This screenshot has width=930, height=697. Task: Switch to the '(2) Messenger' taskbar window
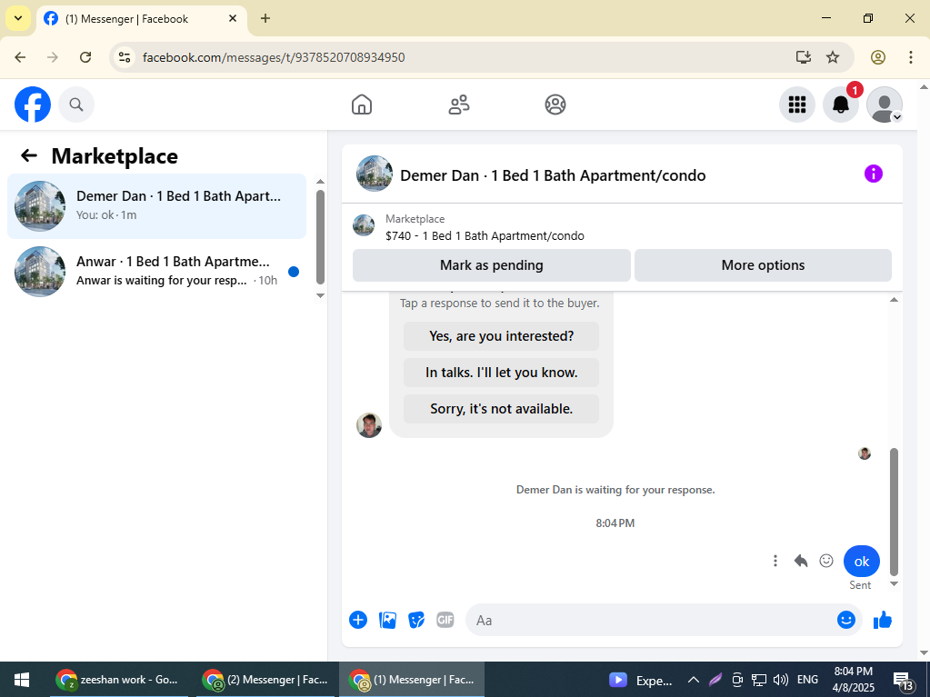click(x=265, y=680)
